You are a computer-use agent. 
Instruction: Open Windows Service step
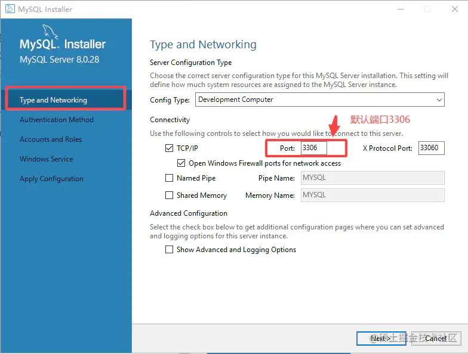click(x=47, y=159)
